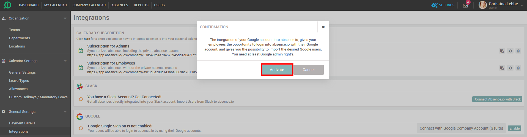Open the Reports menu item
Viewport: 527px width, 137px height.
(x=141, y=5)
